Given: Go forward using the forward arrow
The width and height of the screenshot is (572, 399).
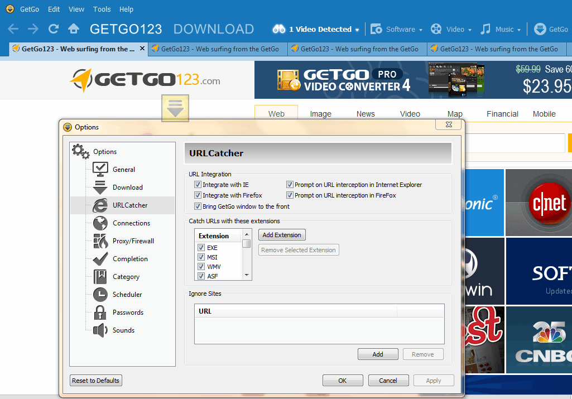Looking at the screenshot, I should pyautogui.click(x=33, y=29).
